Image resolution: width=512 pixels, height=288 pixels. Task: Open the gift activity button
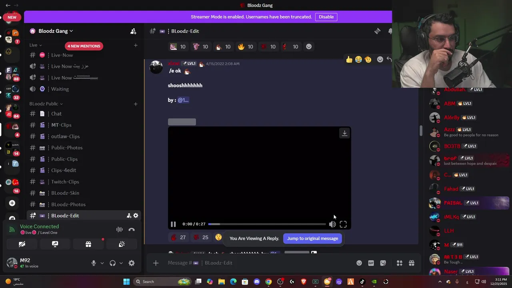pos(88,244)
